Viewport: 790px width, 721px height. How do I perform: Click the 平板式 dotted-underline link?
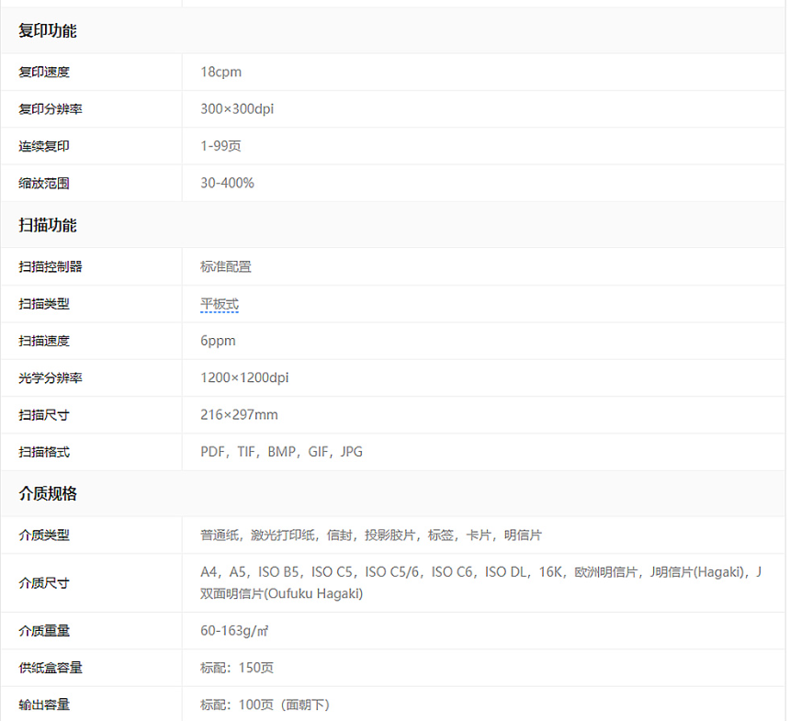[220, 304]
